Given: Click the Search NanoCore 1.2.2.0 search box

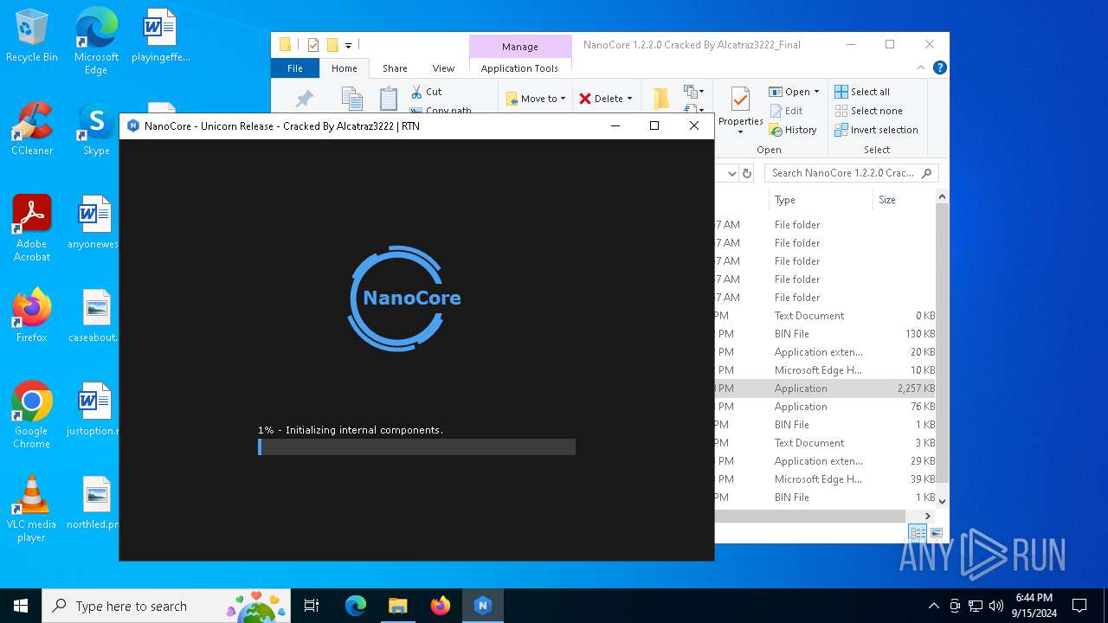Looking at the screenshot, I should point(851,173).
